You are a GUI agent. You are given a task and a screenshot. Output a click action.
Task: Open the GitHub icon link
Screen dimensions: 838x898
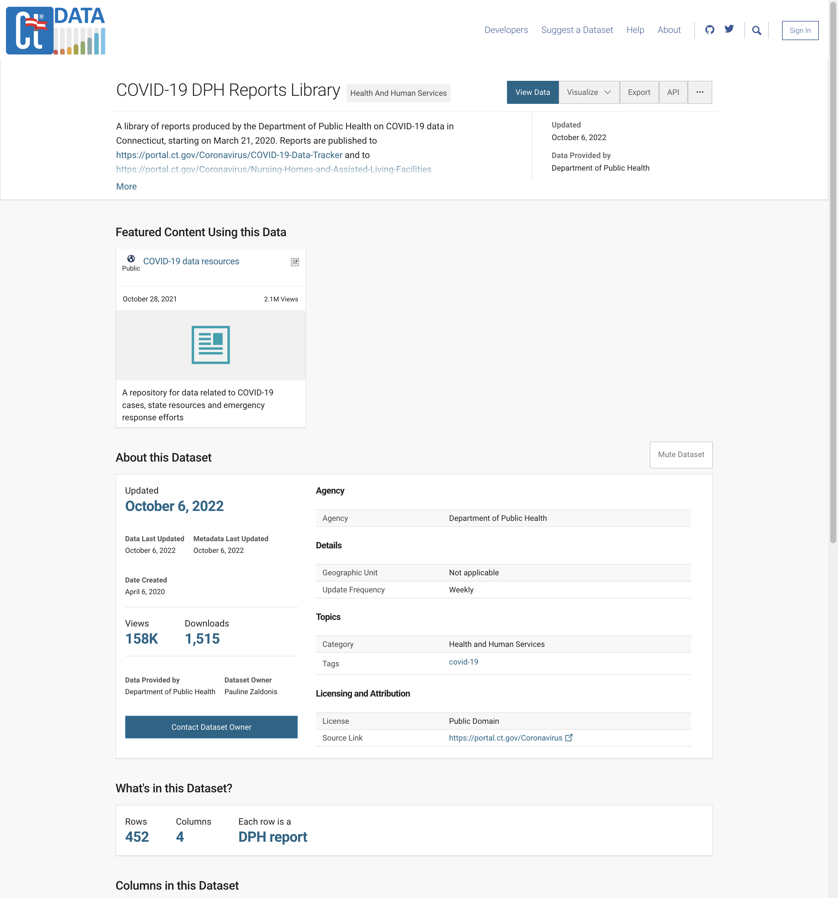coord(709,30)
